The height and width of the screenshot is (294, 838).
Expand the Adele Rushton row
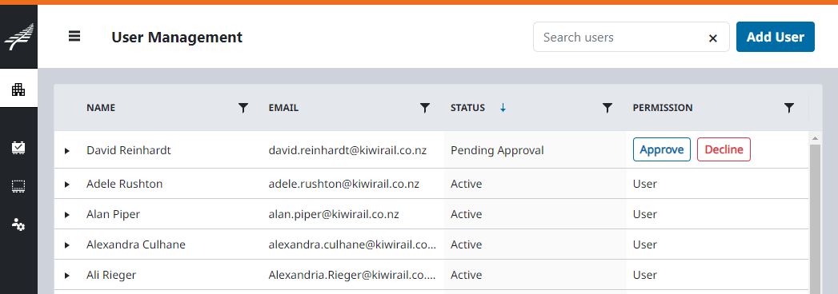[67, 185]
